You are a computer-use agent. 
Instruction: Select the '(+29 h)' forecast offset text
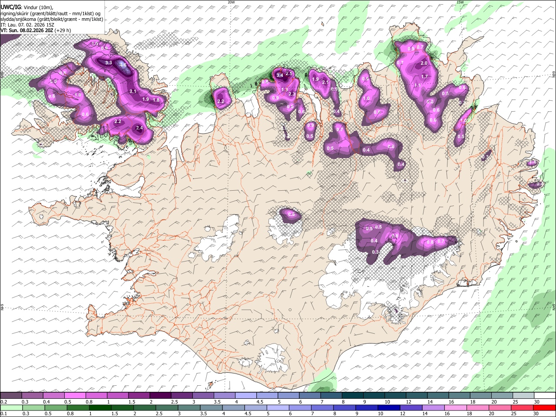pyautogui.click(x=63, y=30)
